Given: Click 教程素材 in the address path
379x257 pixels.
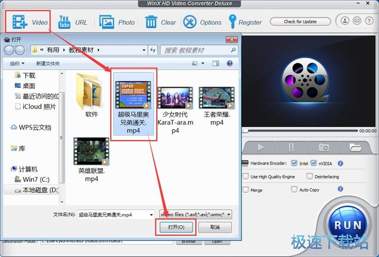Looking at the screenshot, I should 81,50.
